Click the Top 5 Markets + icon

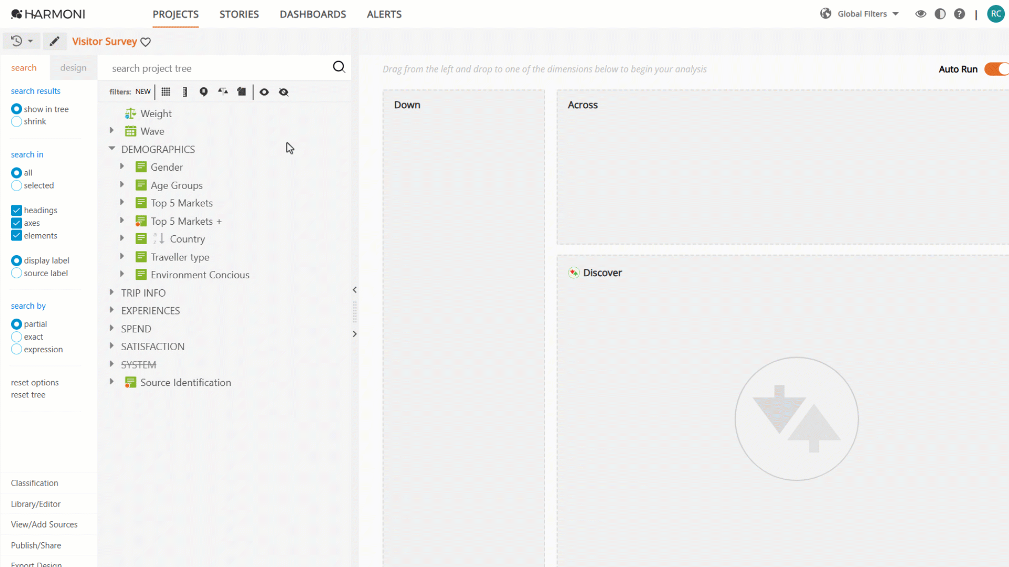click(141, 221)
